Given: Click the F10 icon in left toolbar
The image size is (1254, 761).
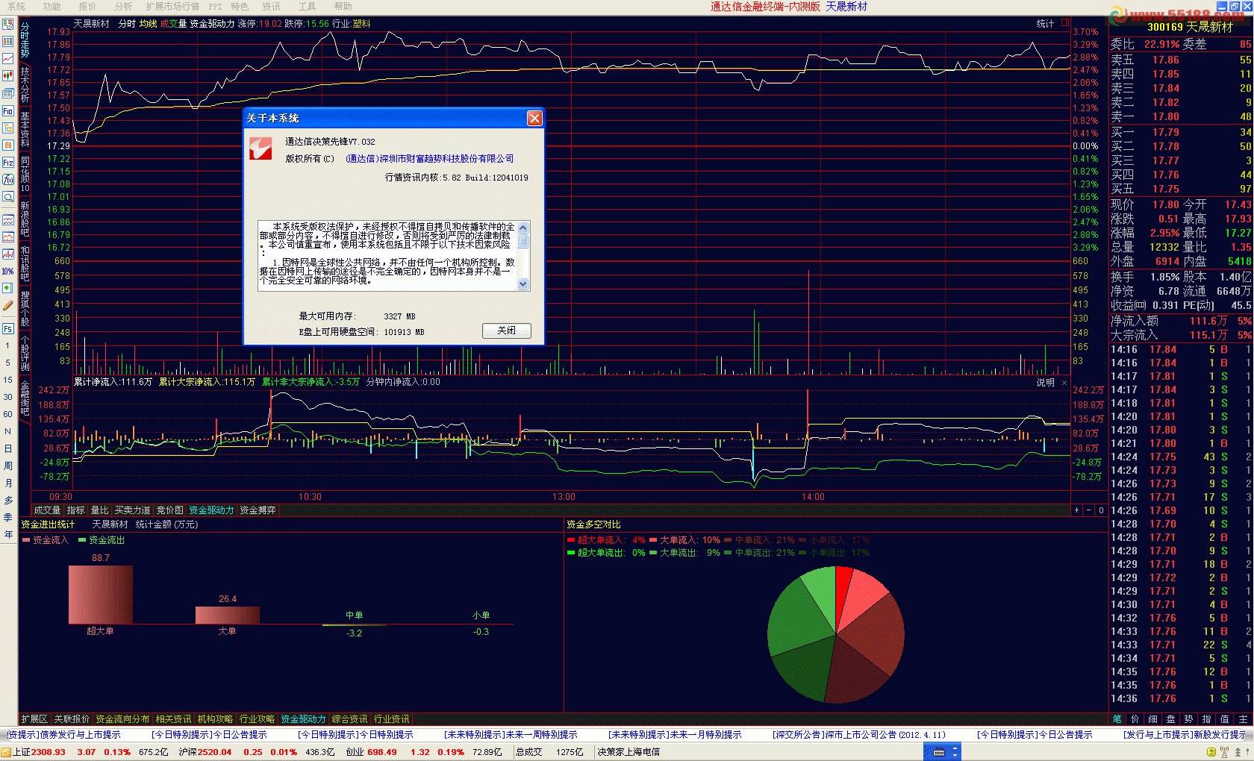Looking at the screenshot, I should 8,110.
